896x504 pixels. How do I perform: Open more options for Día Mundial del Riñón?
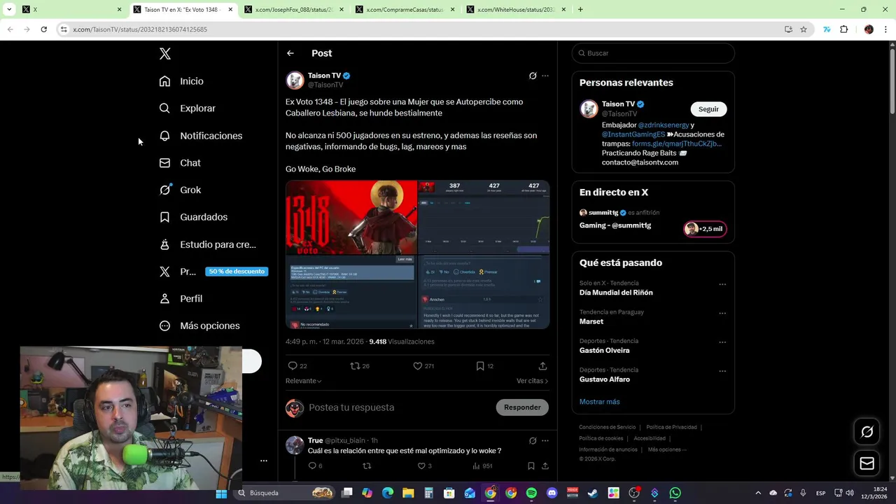point(722,284)
